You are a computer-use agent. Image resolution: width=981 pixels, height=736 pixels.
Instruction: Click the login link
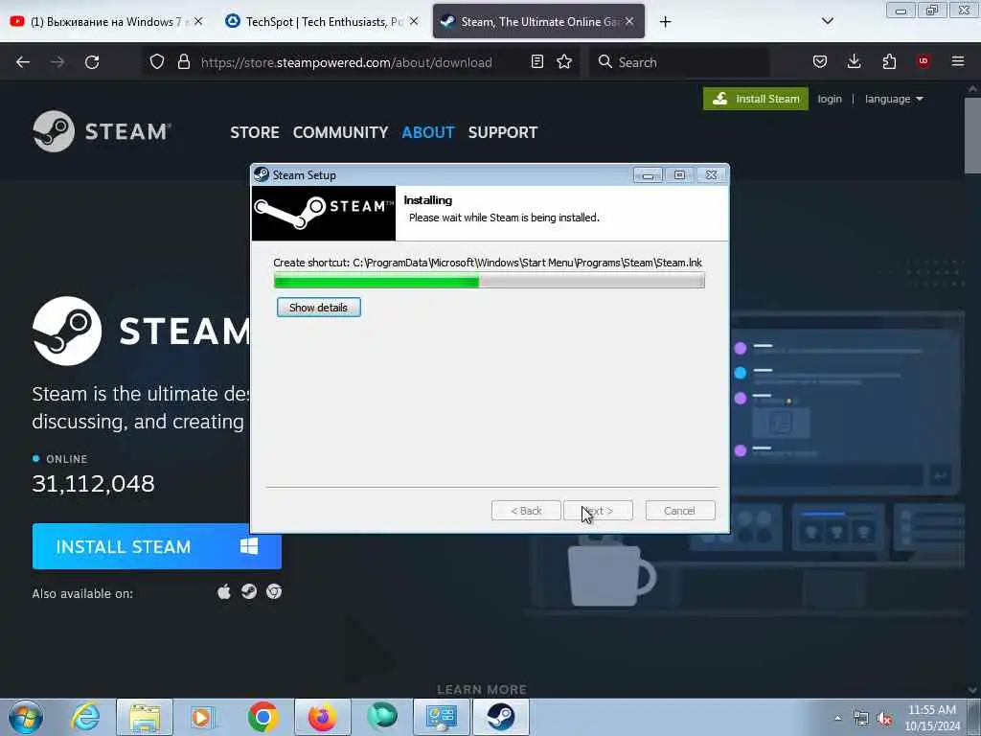point(830,99)
